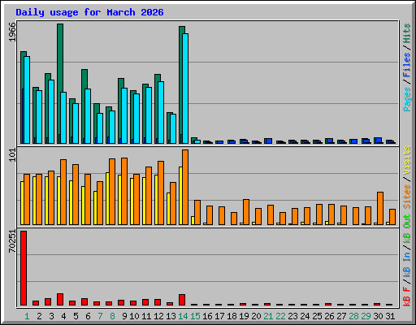The height and width of the screenshot is (325, 416).
Task: Click day label 6 on the x-axis
Action: coord(88,316)
